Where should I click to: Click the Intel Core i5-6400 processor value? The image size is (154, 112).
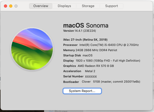(x=109, y=45)
